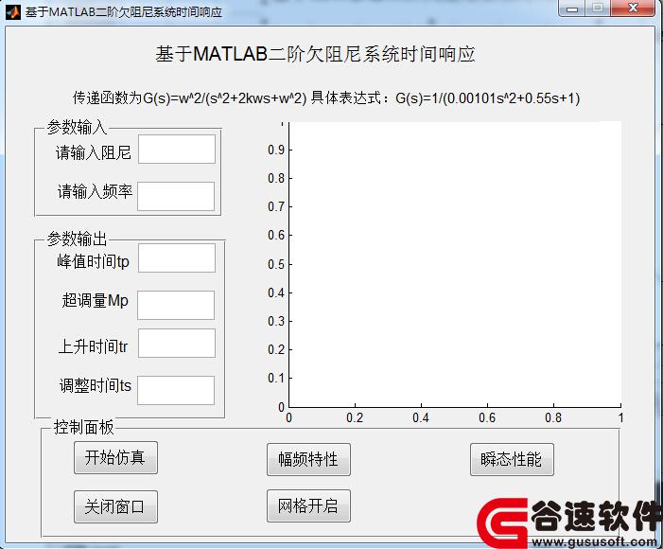Select the 峰值时间tp output field
The height and width of the screenshot is (549, 663).
177,257
